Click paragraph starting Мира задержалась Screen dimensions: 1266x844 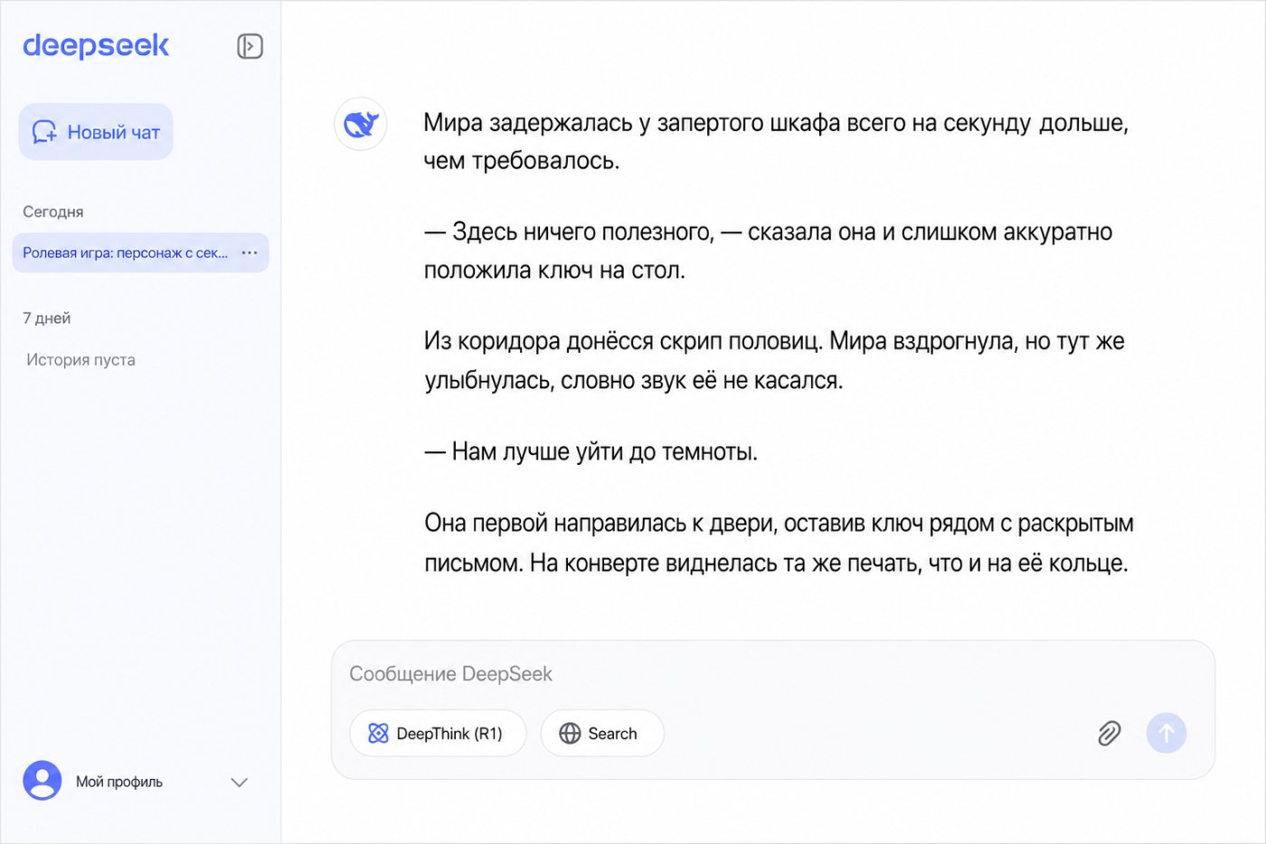tap(776, 142)
